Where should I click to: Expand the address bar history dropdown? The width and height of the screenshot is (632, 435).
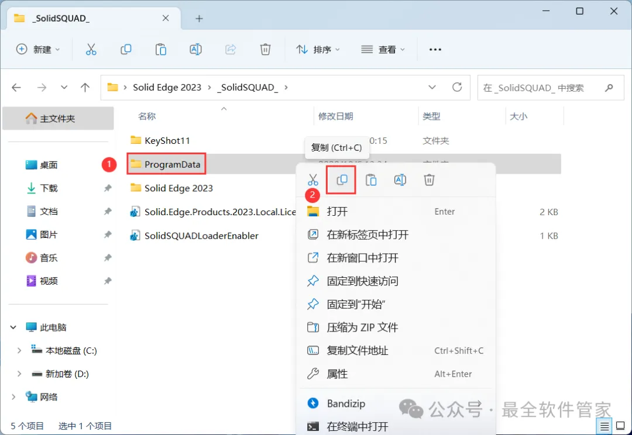click(x=432, y=87)
